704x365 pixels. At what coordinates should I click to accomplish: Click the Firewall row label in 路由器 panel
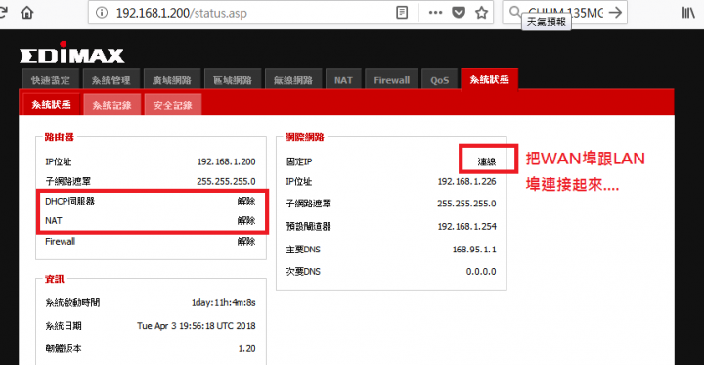pyautogui.click(x=61, y=242)
